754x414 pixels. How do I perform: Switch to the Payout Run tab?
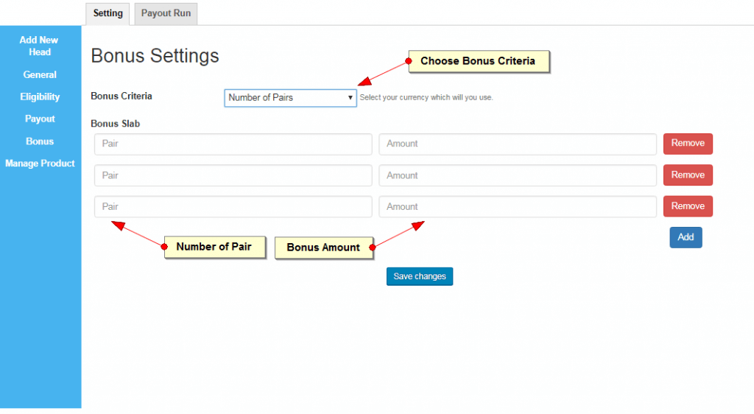click(166, 13)
